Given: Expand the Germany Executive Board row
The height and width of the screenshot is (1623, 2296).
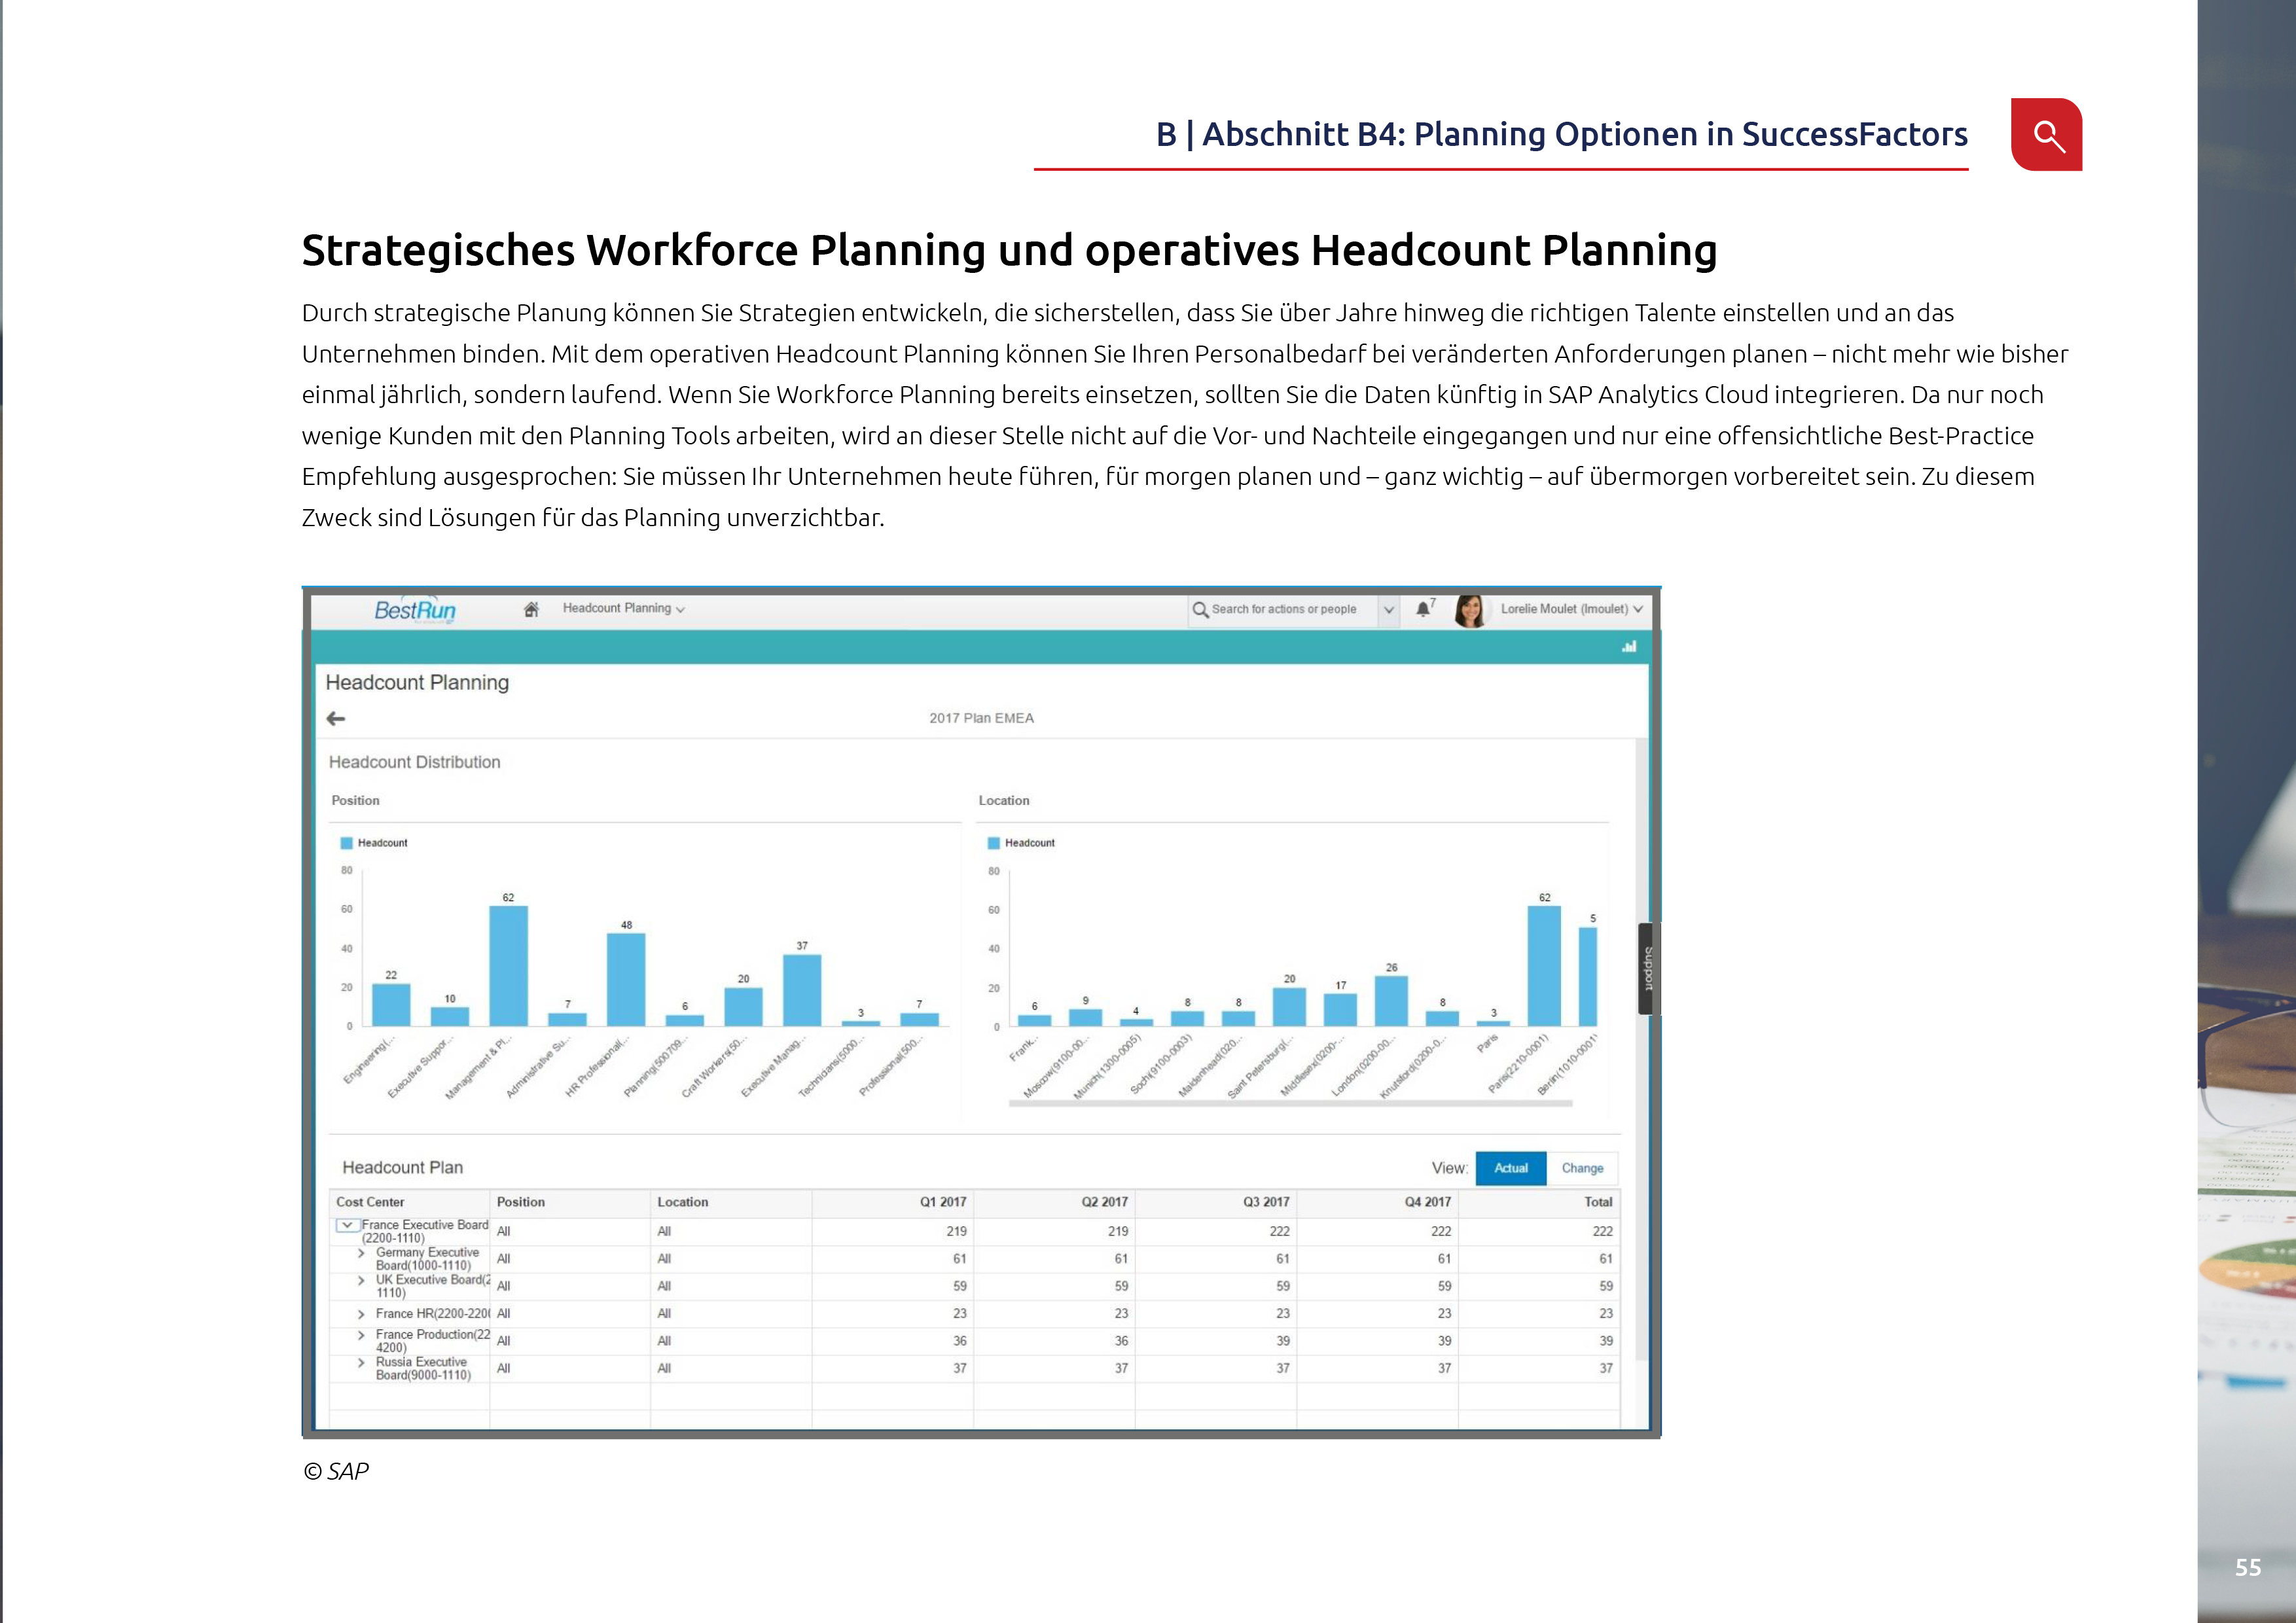Looking at the screenshot, I should tap(361, 1253).
